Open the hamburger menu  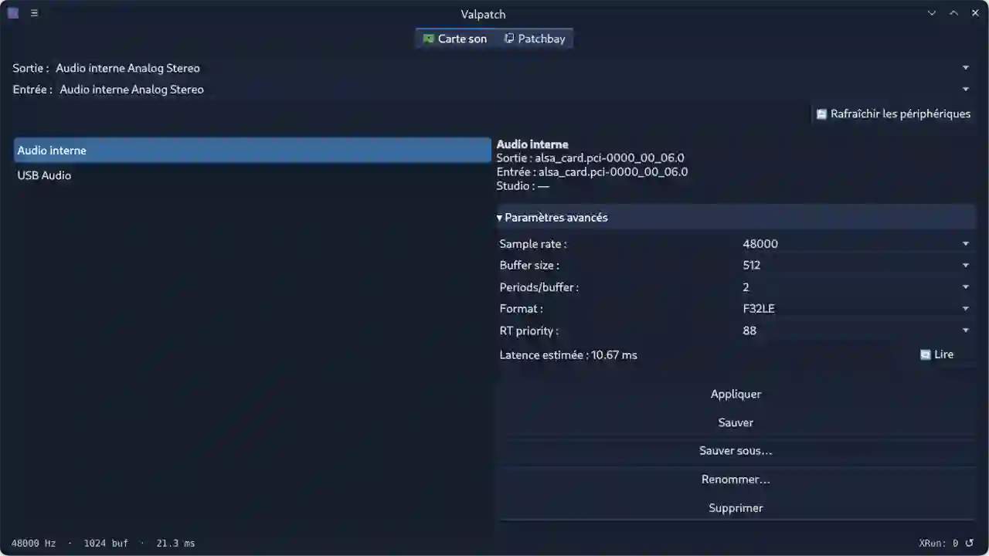[34, 13]
